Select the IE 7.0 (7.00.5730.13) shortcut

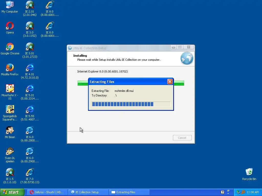coord(30,176)
